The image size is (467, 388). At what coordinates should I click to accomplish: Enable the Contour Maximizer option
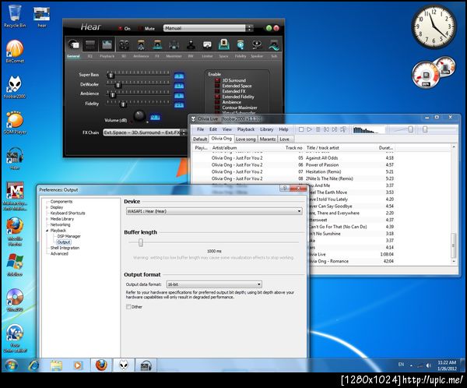tap(217, 107)
